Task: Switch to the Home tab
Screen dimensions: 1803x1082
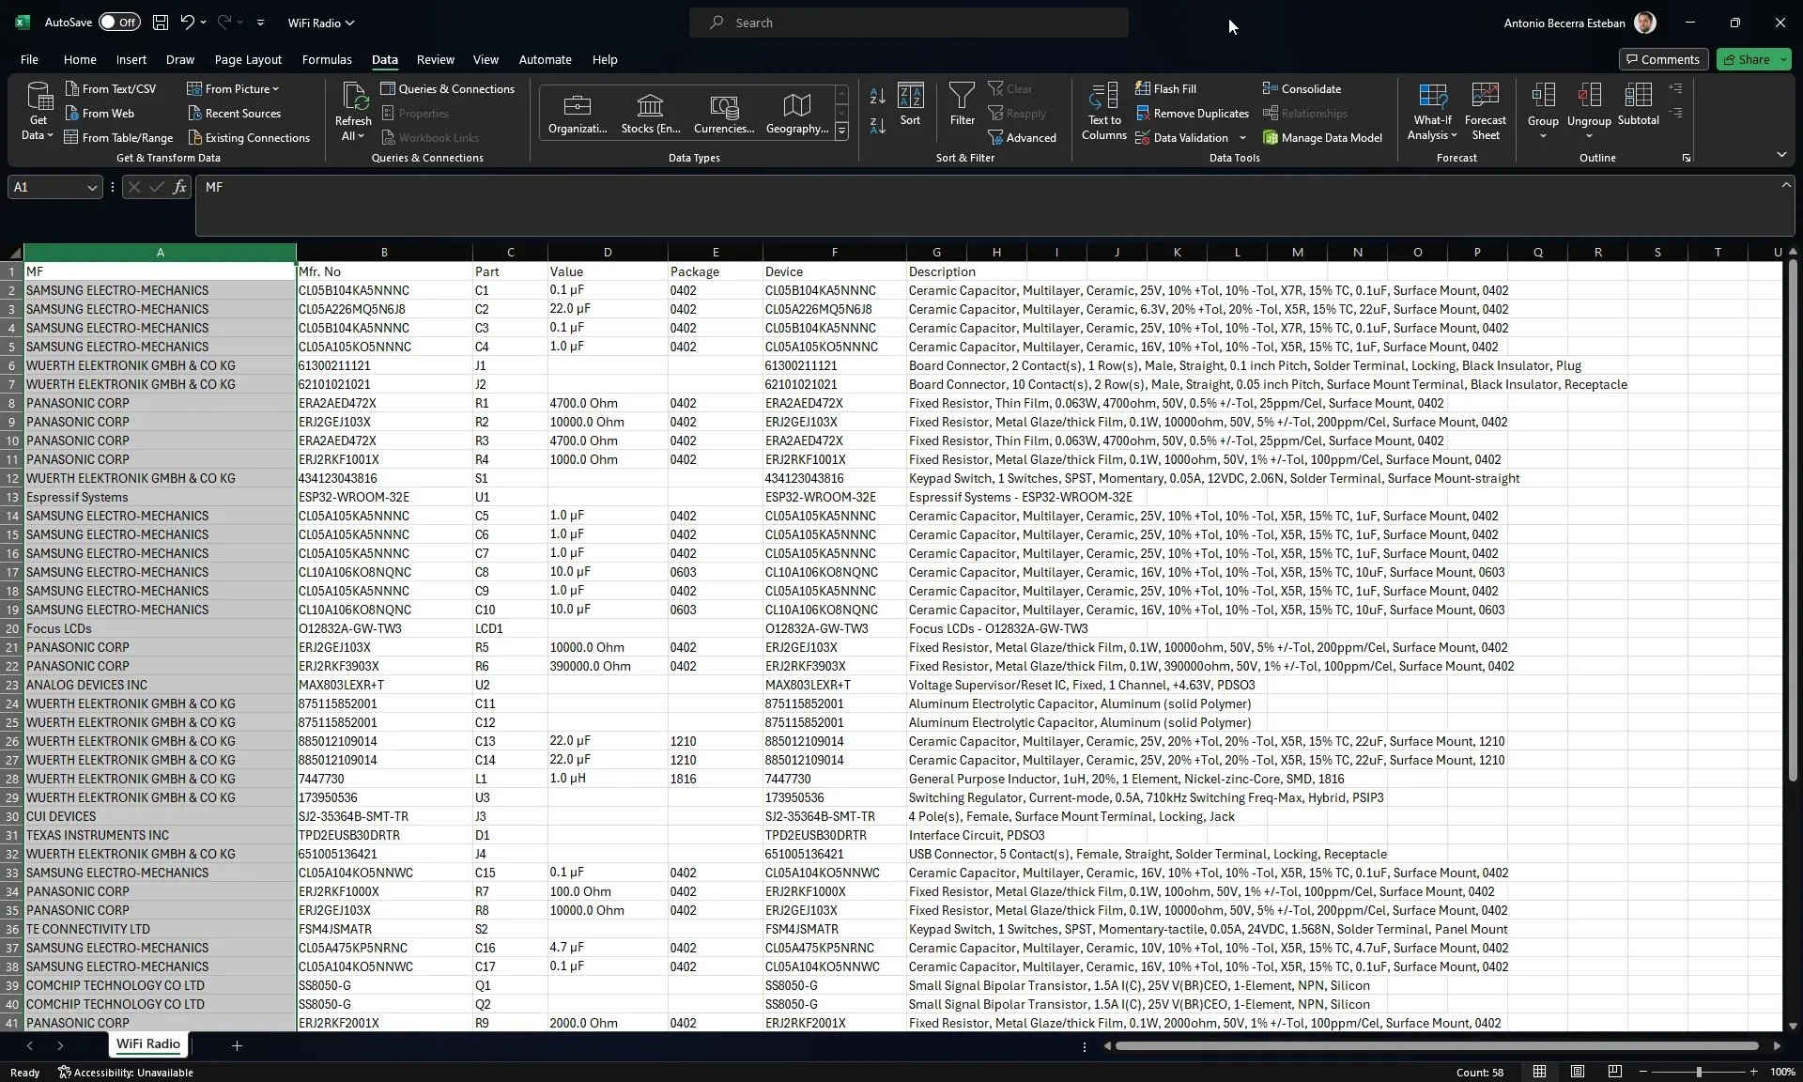Action: click(x=80, y=59)
